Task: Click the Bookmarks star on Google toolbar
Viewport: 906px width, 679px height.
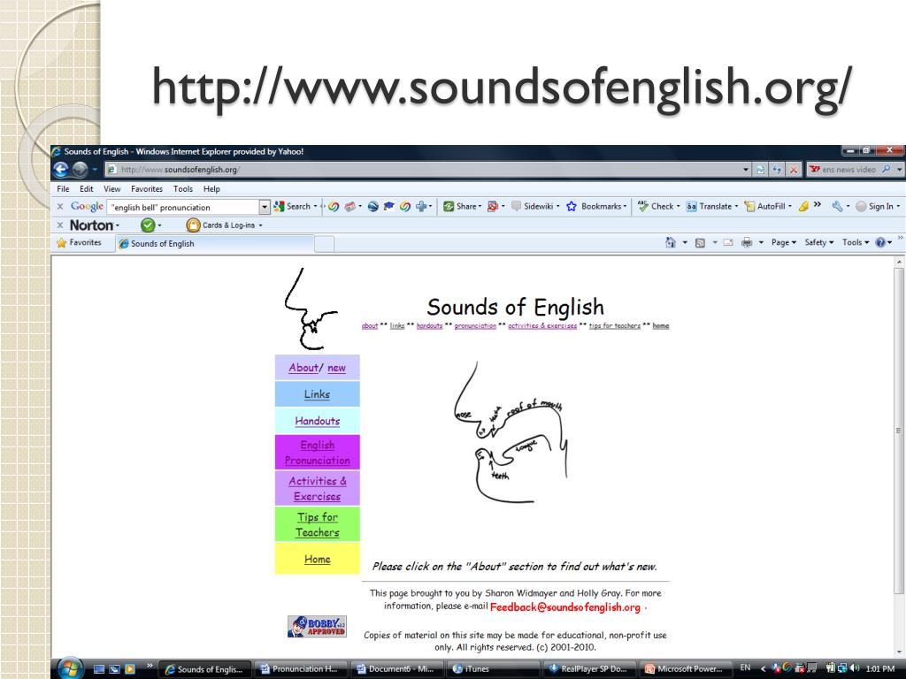Action: click(595, 206)
